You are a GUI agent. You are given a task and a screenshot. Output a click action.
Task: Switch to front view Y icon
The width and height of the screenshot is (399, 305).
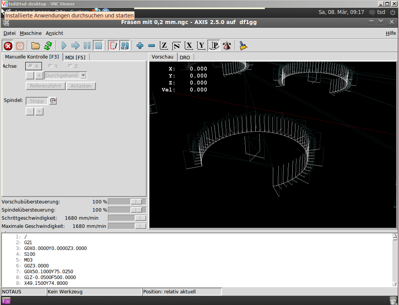(201, 46)
